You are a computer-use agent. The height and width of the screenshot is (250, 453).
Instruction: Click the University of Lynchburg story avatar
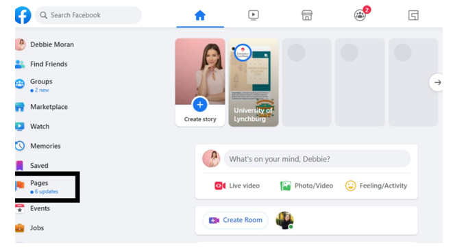click(x=243, y=53)
